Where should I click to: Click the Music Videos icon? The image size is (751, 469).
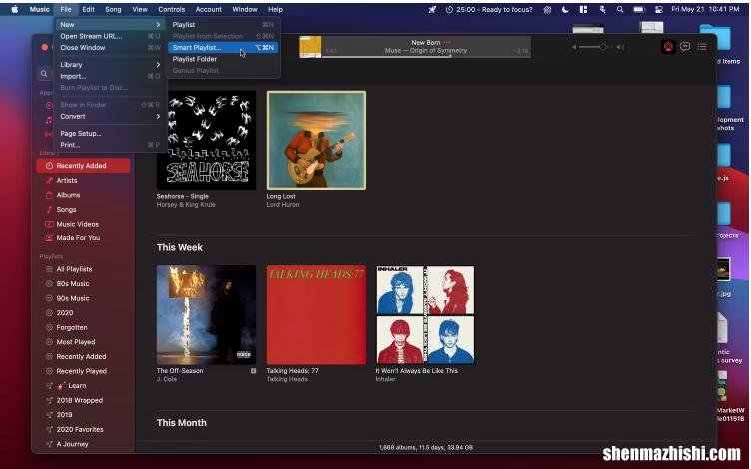(x=48, y=224)
